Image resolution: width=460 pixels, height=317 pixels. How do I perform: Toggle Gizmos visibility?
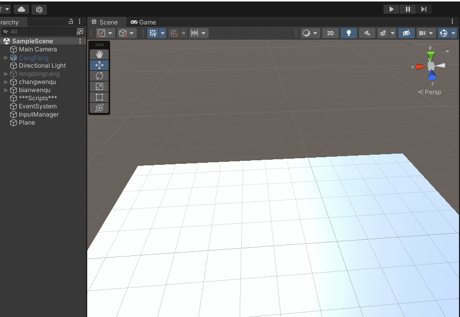[444, 33]
